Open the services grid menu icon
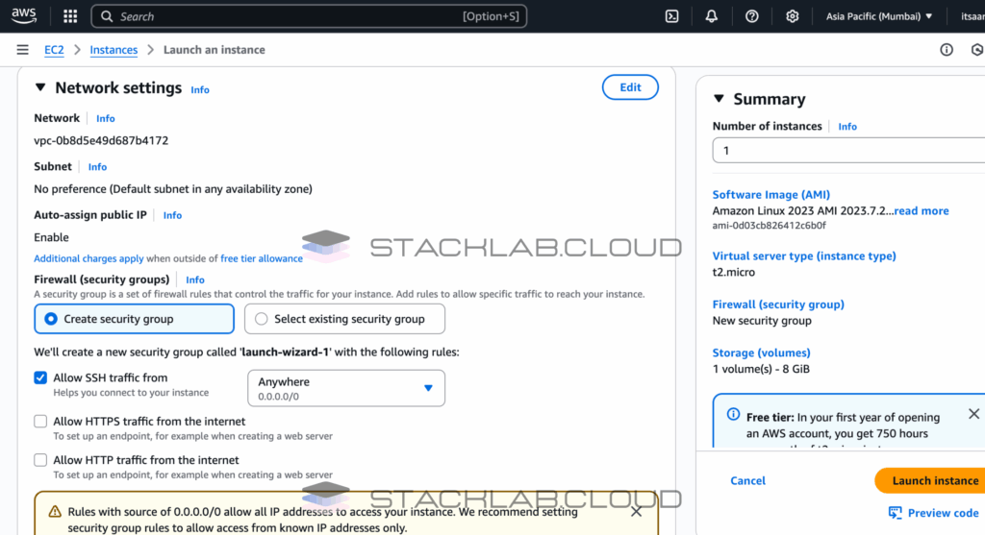985x535 pixels. 70,16
